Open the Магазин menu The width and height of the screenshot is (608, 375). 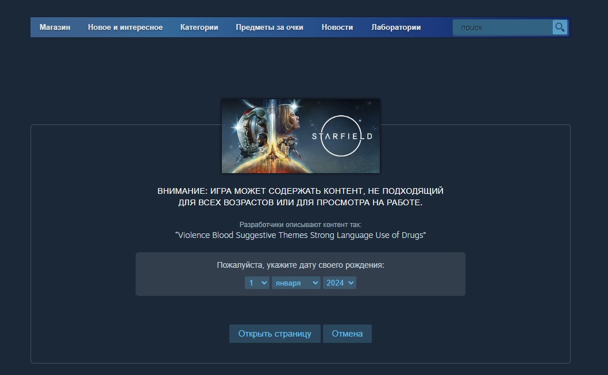pyautogui.click(x=55, y=28)
